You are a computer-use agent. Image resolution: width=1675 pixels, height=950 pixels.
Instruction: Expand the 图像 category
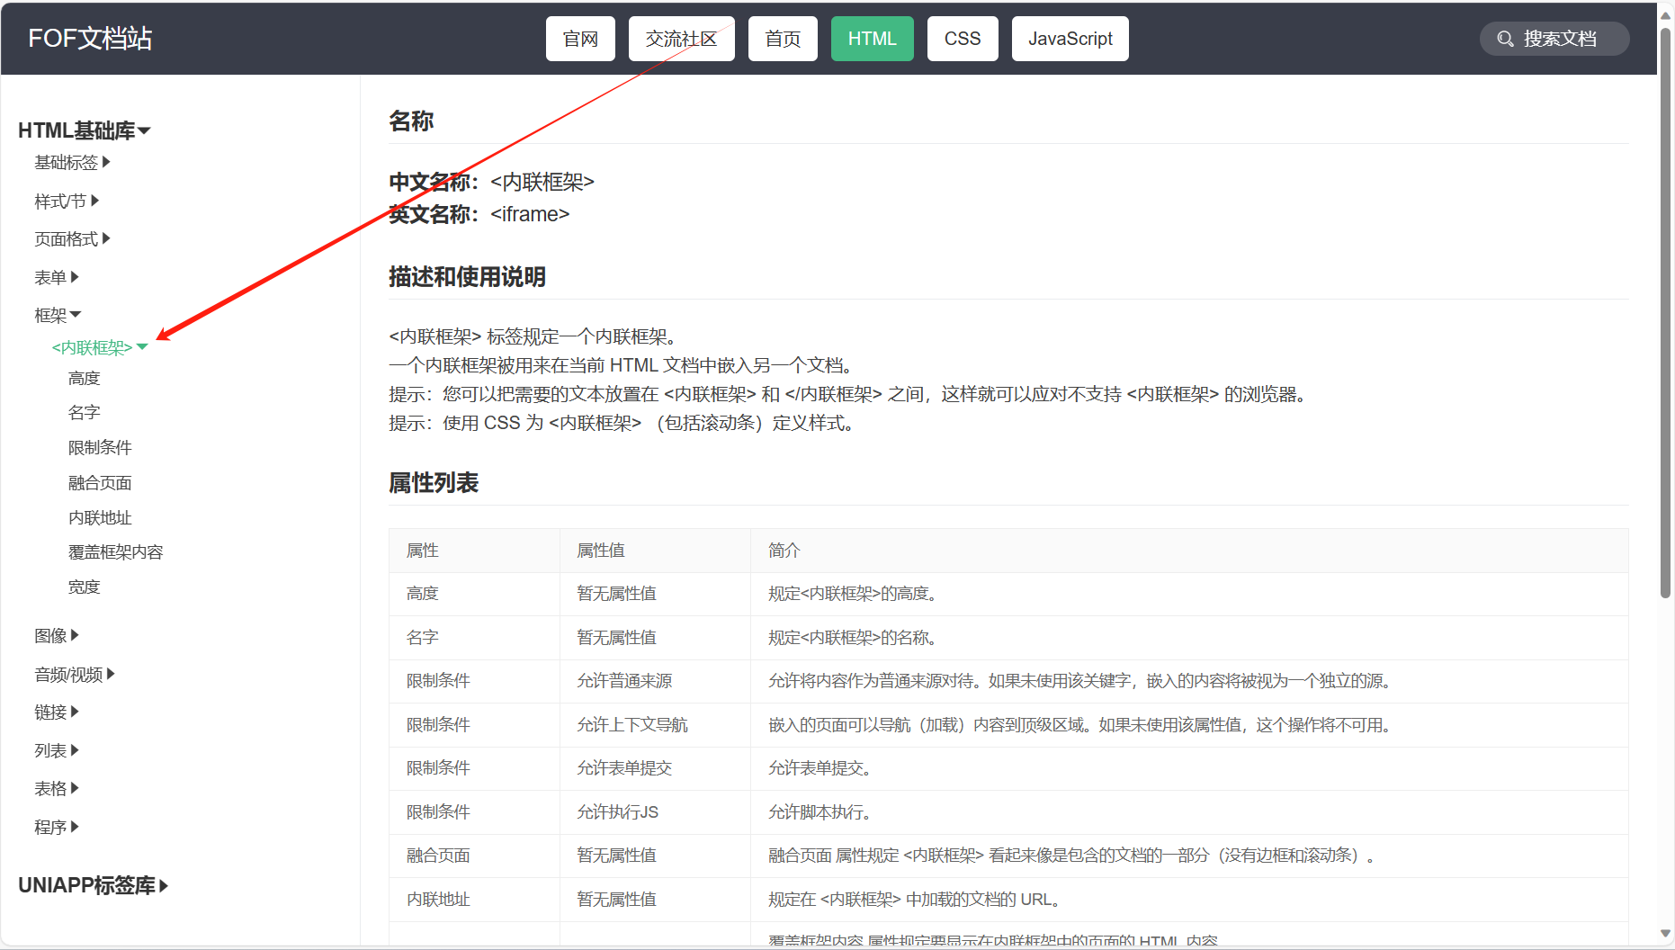[x=57, y=635]
